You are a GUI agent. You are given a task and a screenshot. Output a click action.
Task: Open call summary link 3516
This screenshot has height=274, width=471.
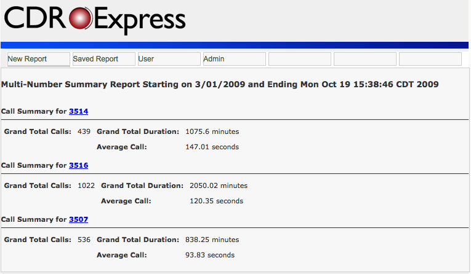point(79,165)
